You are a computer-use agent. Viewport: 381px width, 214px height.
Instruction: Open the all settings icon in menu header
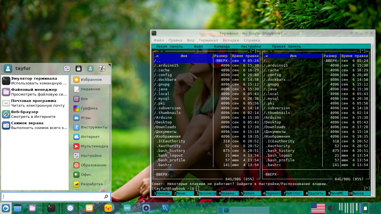67,69
